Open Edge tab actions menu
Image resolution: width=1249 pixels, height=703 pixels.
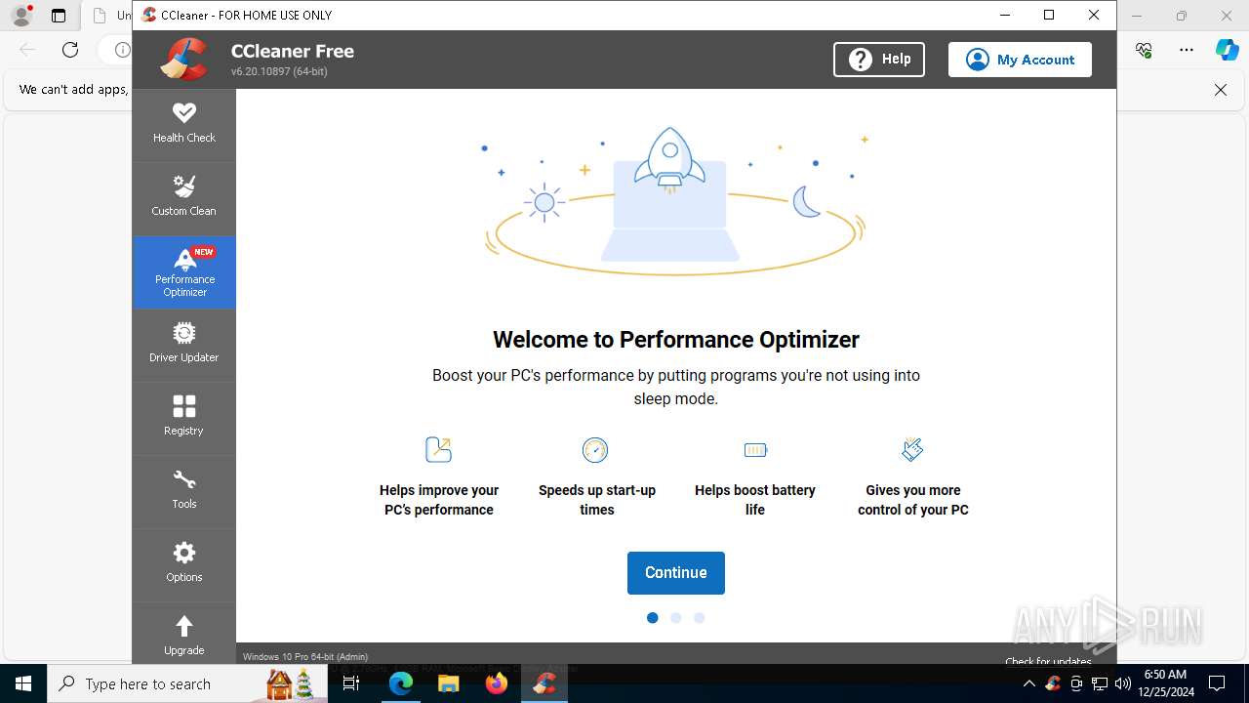click(59, 16)
